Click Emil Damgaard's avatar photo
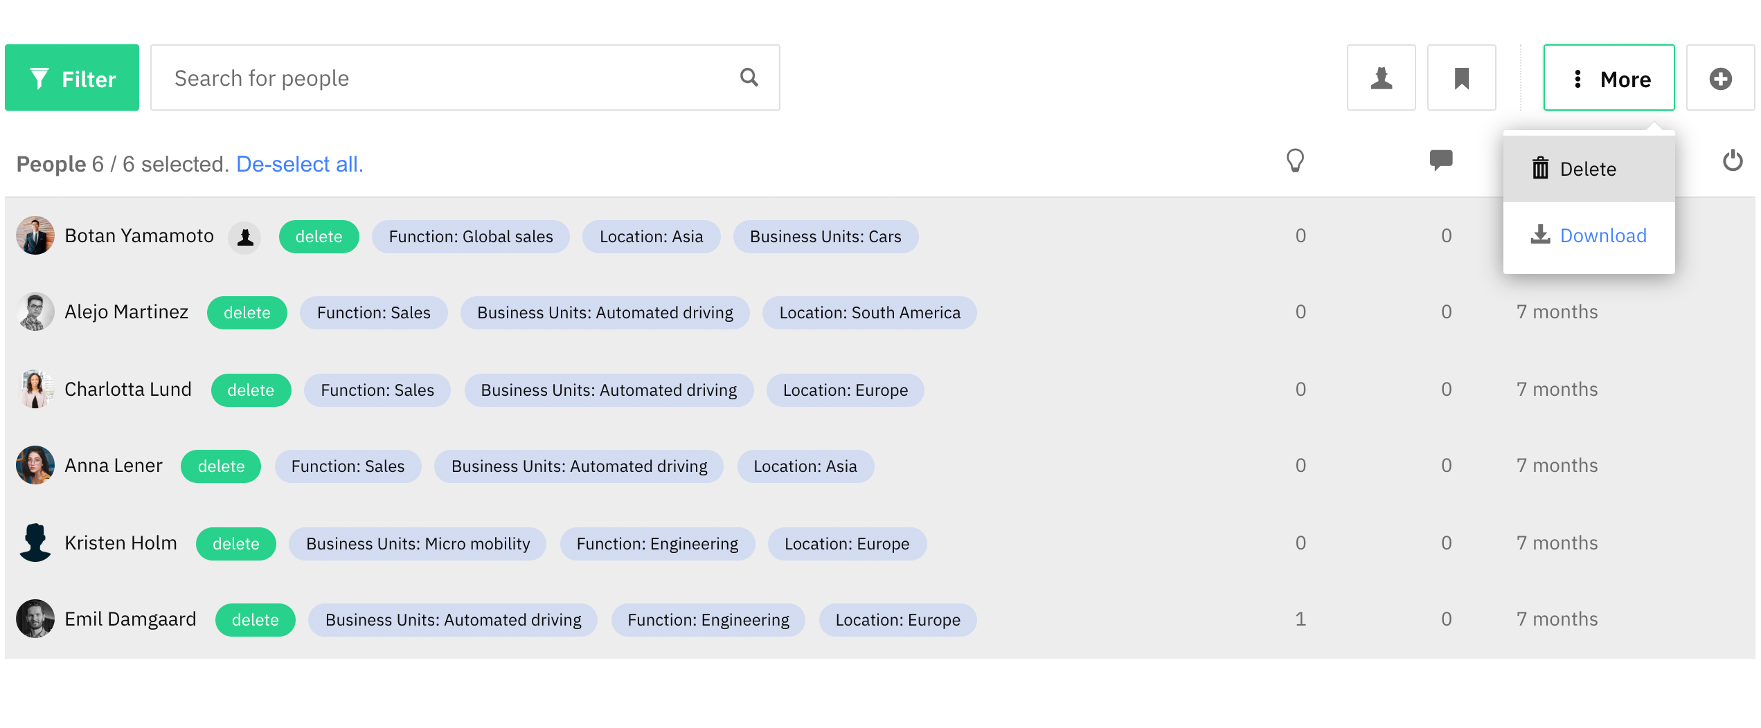This screenshot has width=1761, height=728. [35, 619]
